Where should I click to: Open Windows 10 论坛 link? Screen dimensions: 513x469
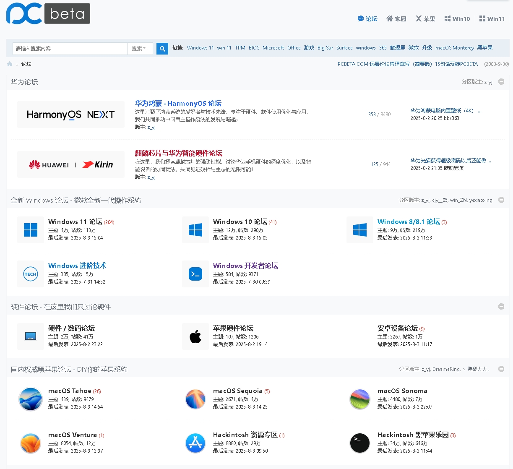(240, 221)
